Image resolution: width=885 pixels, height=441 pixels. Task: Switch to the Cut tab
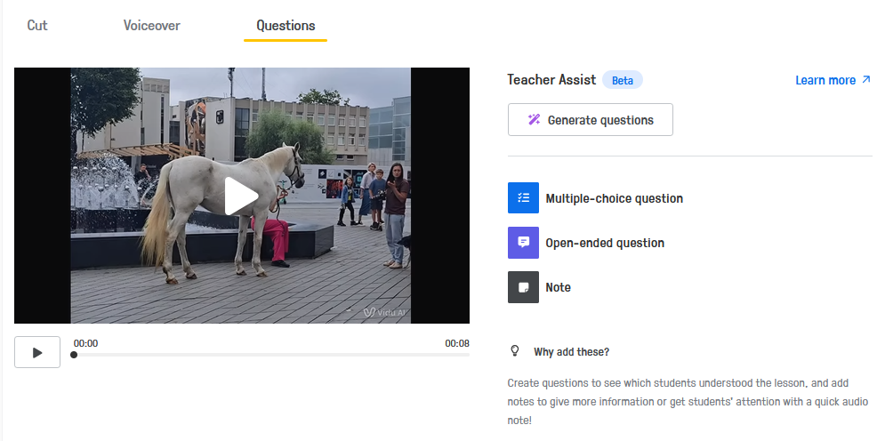[37, 25]
